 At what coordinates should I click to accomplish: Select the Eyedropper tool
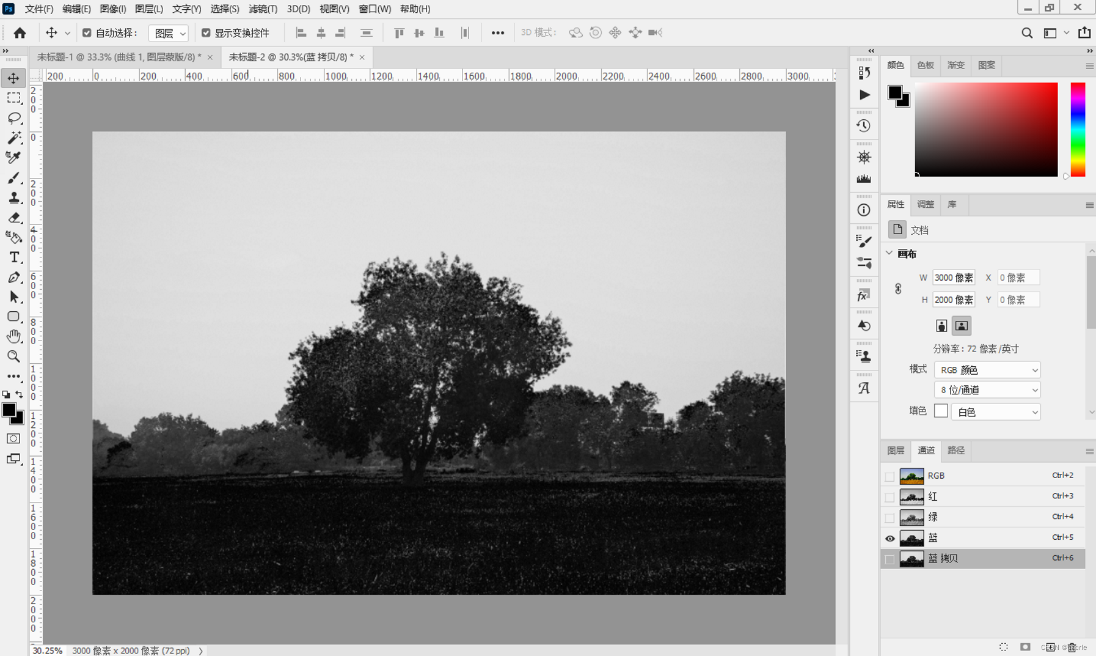[13, 158]
